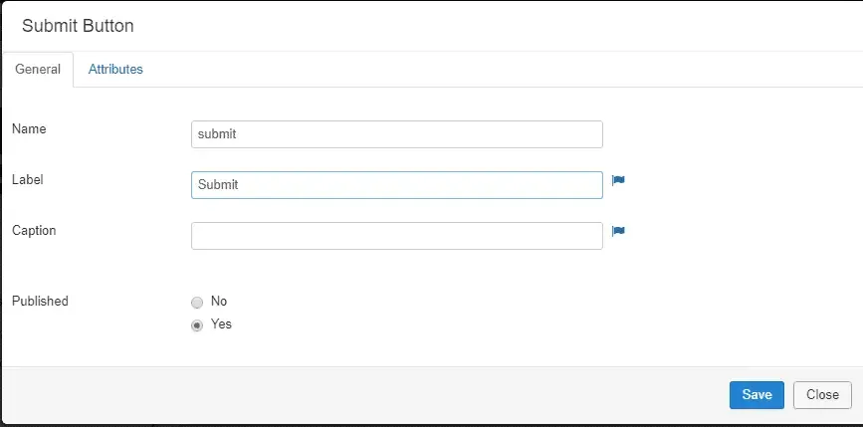Click the 'Yes' text next to its radio

(221, 324)
